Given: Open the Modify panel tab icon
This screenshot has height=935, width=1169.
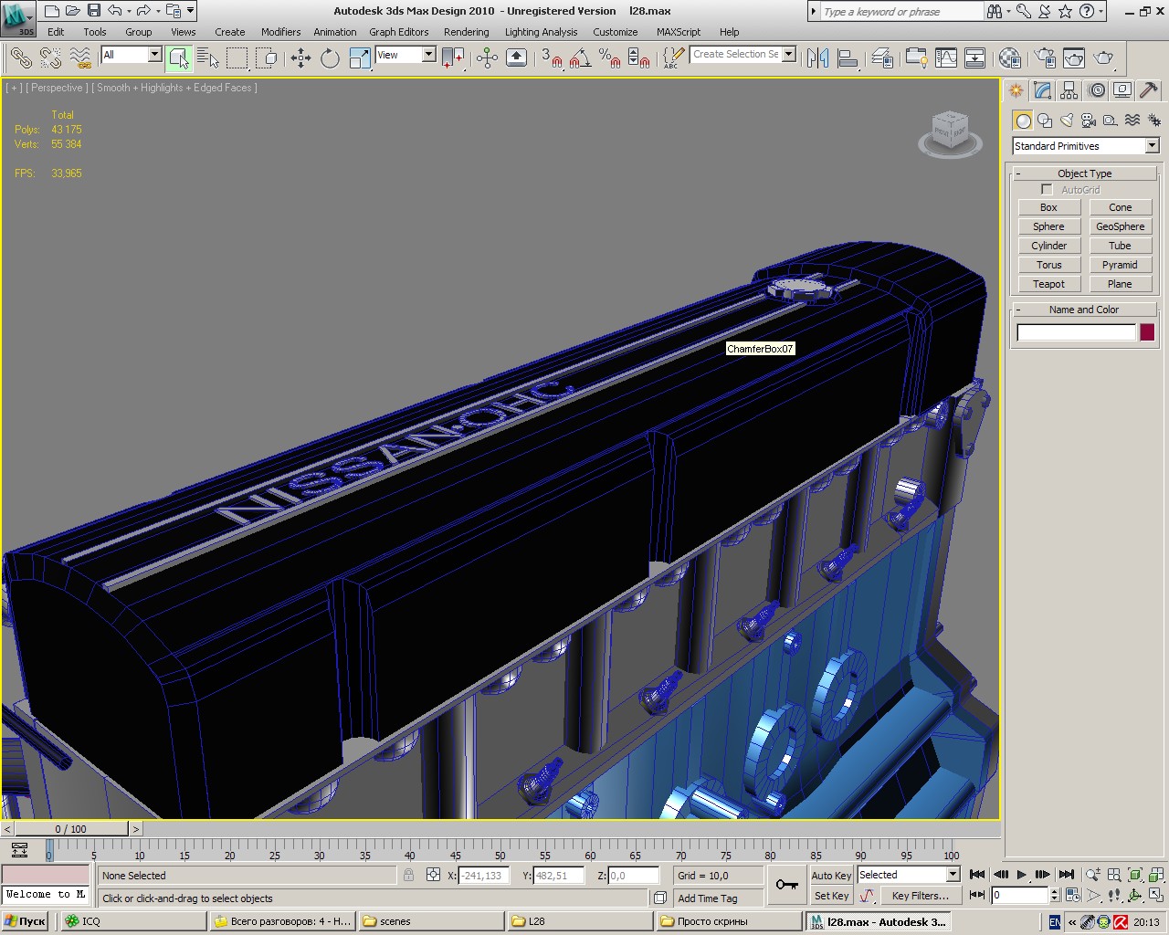Looking at the screenshot, I should click(1043, 90).
